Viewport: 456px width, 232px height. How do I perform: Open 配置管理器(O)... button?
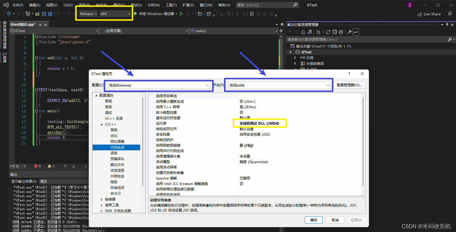click(x=349, y=85)
